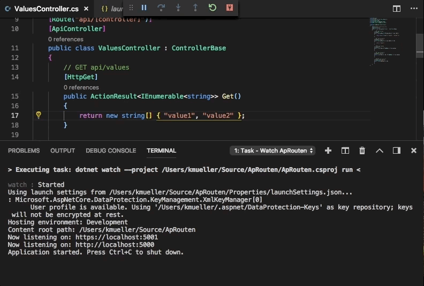This screenshot has width=424, height=286.
Task: Kill the terminal with the trash icon
Action: (362, 151)
